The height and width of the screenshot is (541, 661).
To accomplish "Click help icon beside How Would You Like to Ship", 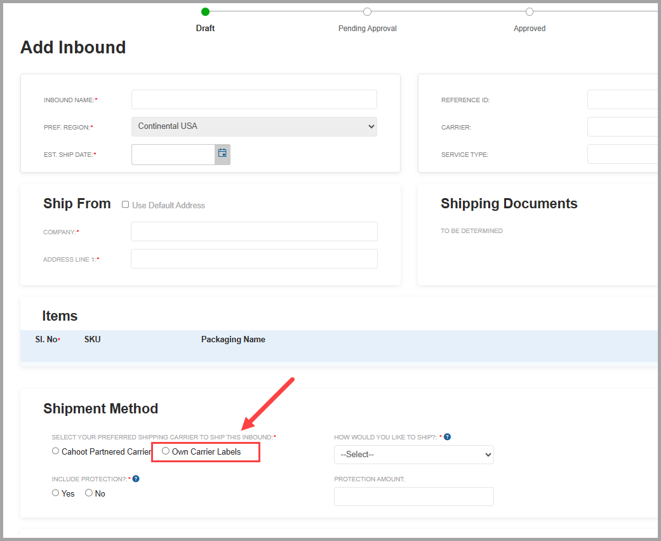I will [448, 437].
